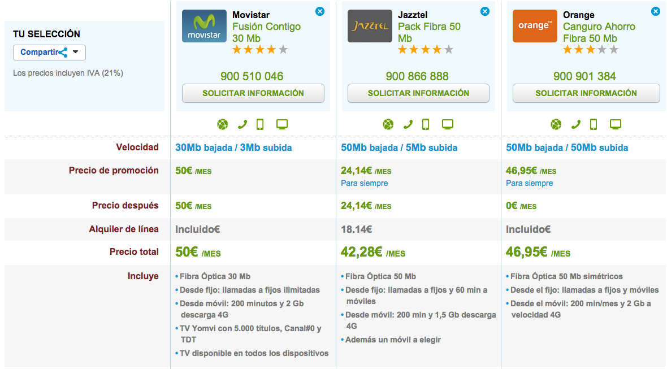Request information for Jazztel Pack Fibra
The width and height of the screenshot is (667, 369).
[419, 93]
